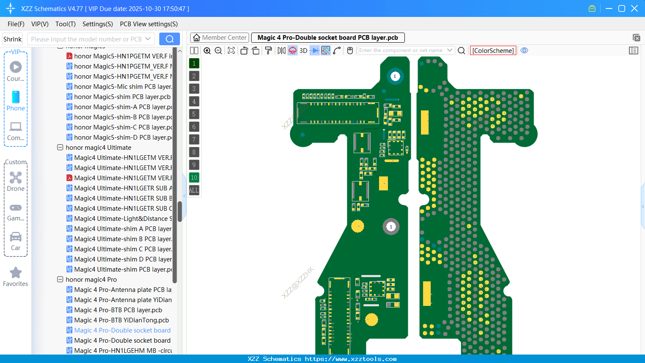Toggle the diode symbol tool
This screenshot has width=645, height=363.
point(315,50)
